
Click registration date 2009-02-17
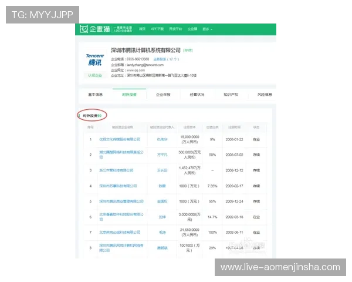(x=234, y=186)
